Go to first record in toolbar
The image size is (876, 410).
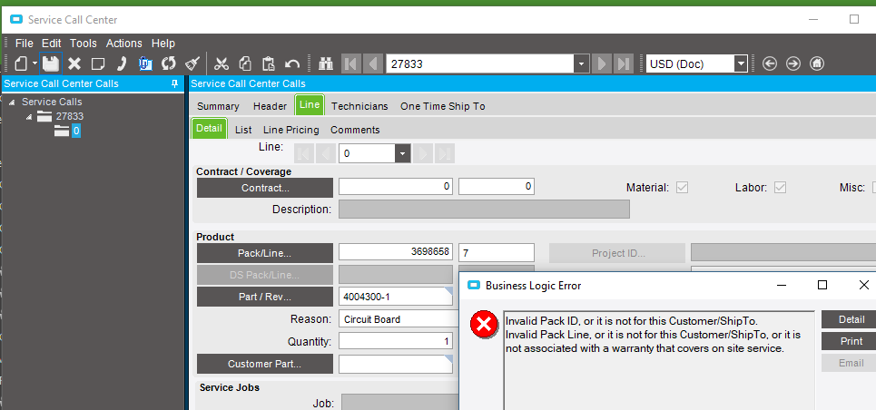(350, 63)
